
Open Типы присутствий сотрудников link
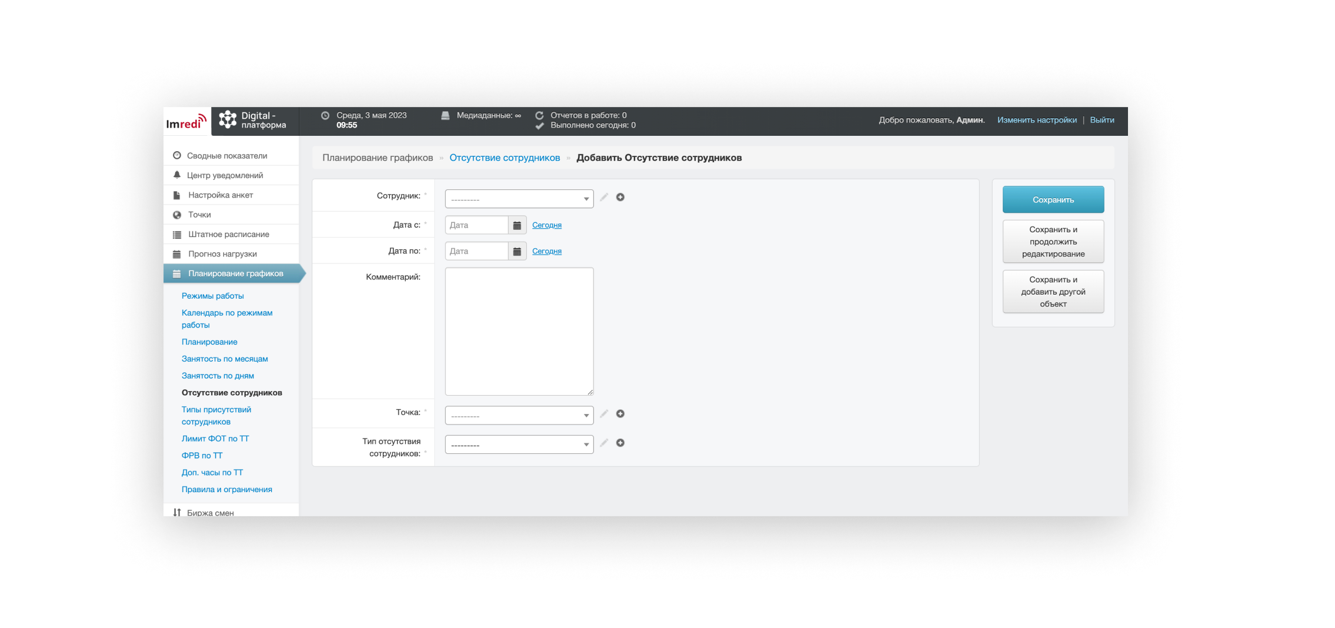pos(216,416)
